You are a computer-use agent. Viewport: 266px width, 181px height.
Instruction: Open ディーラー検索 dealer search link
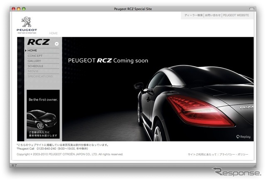pos(194,15)
